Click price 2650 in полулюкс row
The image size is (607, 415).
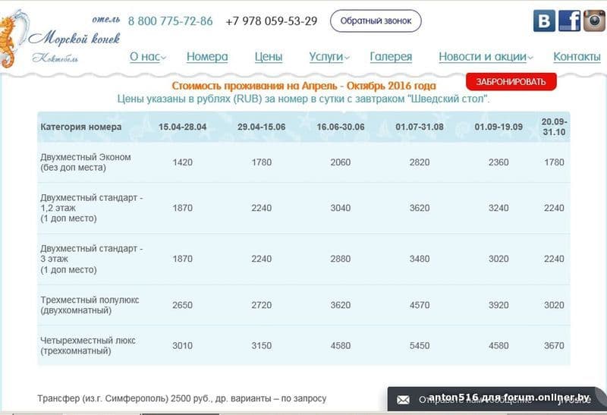[182, 305]
